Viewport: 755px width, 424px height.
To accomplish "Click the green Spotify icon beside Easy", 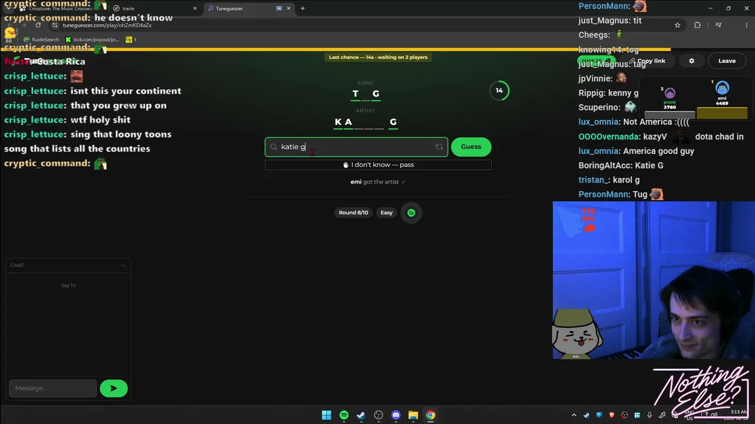I will (x=411, y=213).
